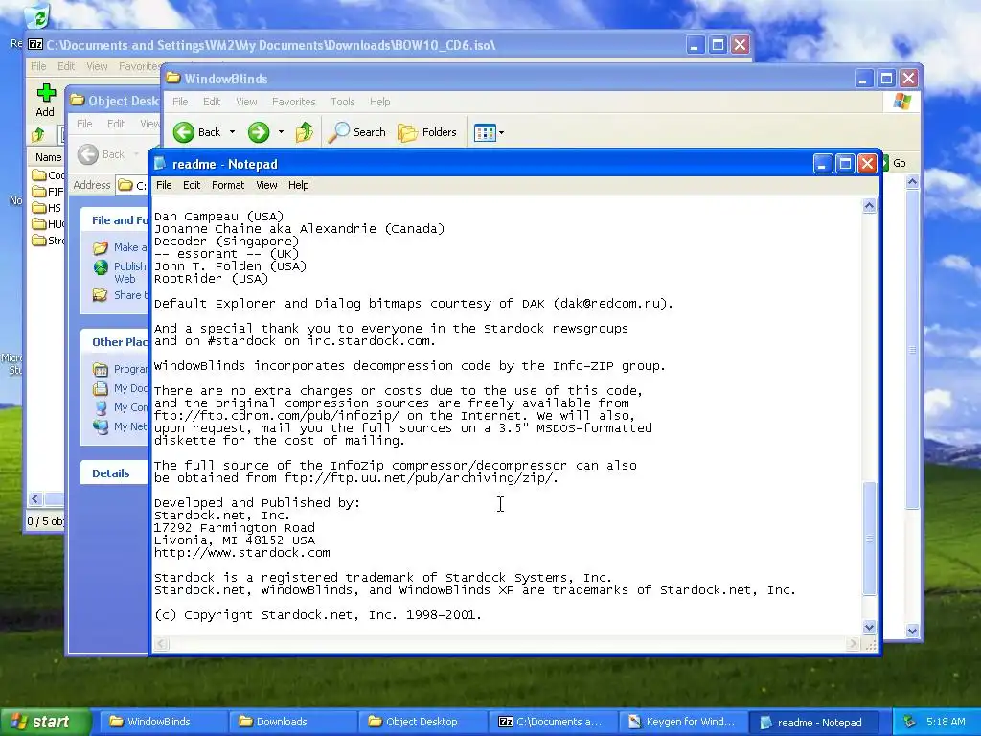
Task: Click File and Folder Tasks panel header
Action: (115, 220)
